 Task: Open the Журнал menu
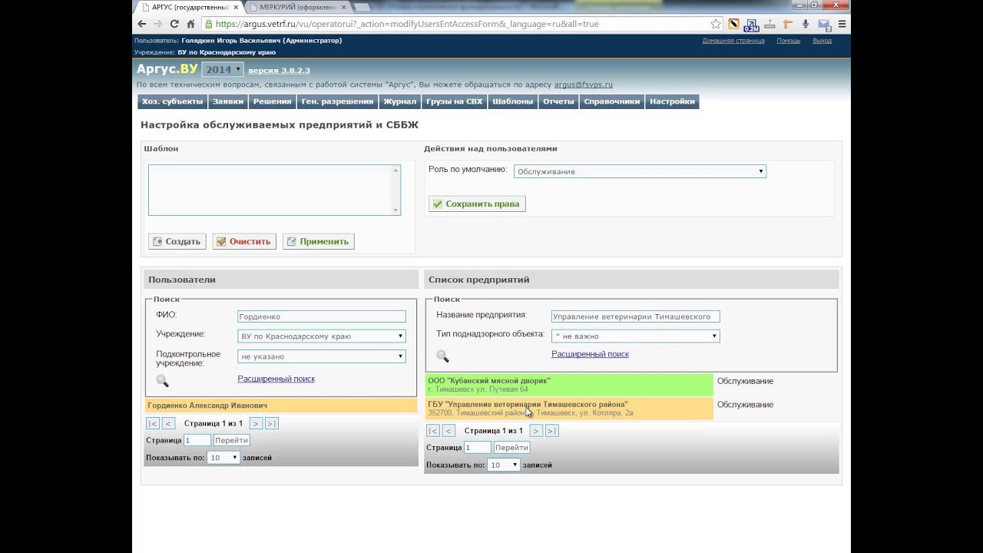[x=400, y=101]
